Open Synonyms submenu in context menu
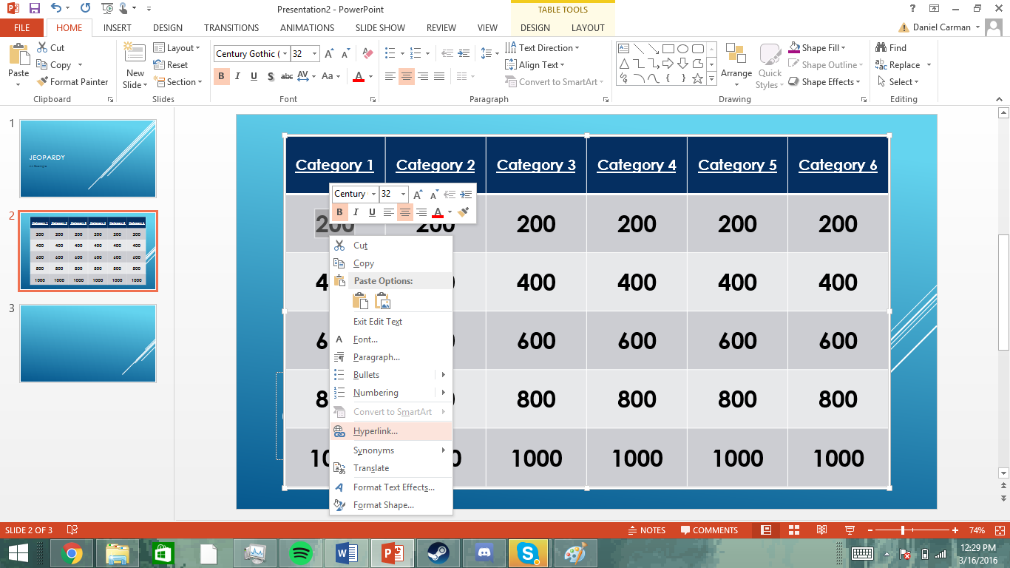Viewport: 1010px width, 568px height. pos(391,450)
